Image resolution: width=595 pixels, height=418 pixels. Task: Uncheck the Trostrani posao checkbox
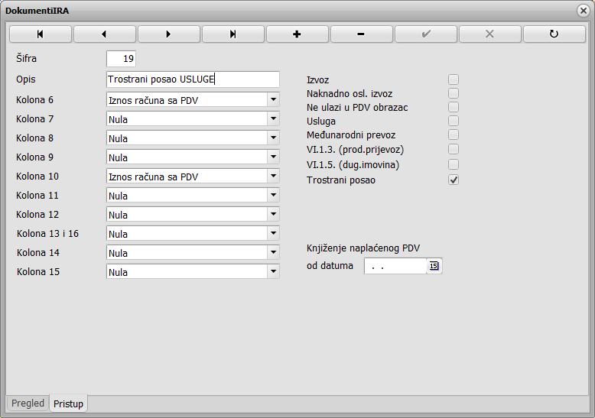point(454,180)
